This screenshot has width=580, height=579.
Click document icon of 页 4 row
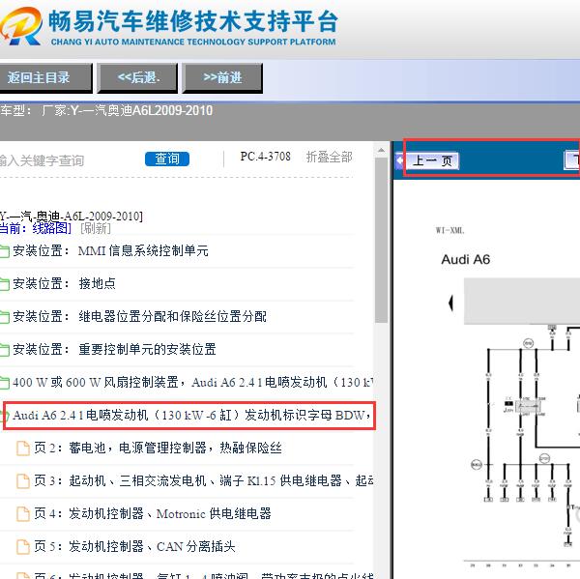coord(23,514)
